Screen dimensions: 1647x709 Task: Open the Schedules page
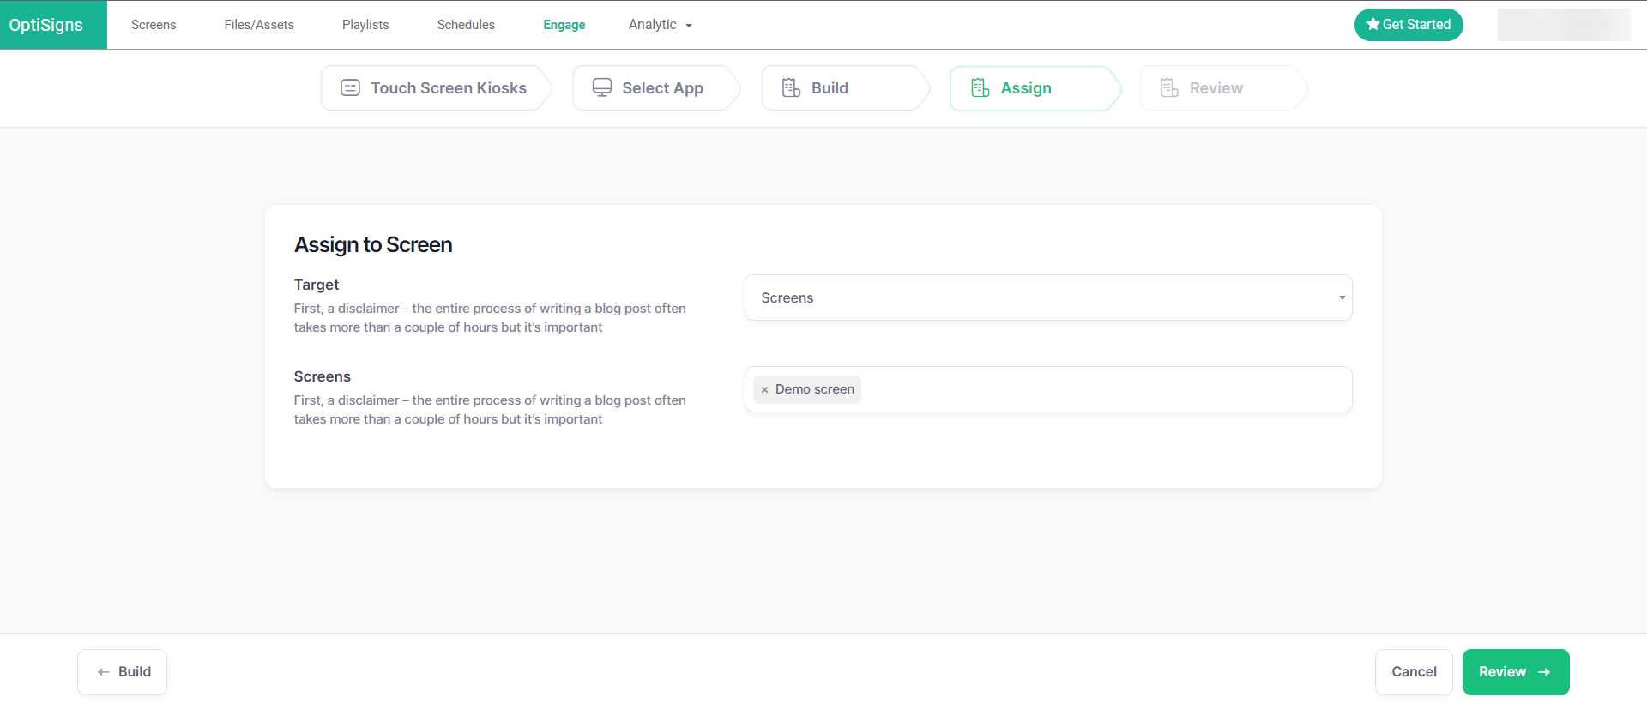[466, 25]
